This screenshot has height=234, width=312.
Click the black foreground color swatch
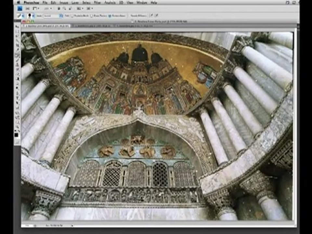click(x=16, y=135)
